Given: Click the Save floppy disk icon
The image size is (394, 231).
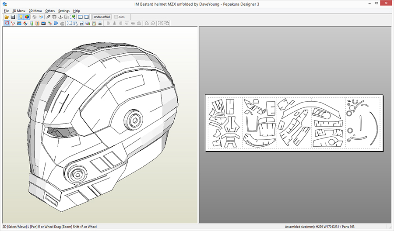Looking at the screenshot, I should pos(13,17).
